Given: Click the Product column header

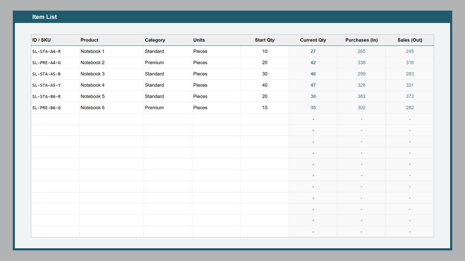Looking at the screenshot, I should click(89, 40).
